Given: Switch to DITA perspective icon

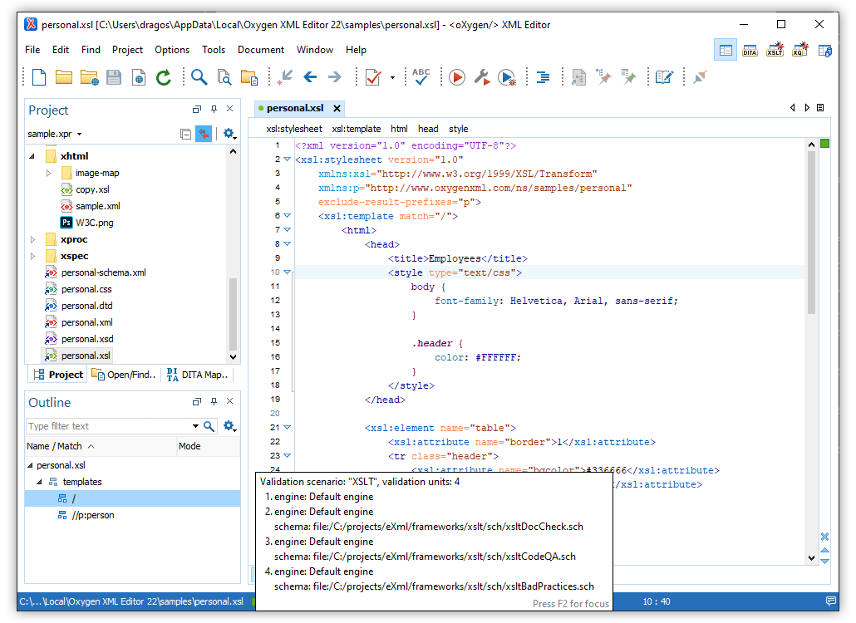Looking at the screenshot, I should tap(750, 50).
